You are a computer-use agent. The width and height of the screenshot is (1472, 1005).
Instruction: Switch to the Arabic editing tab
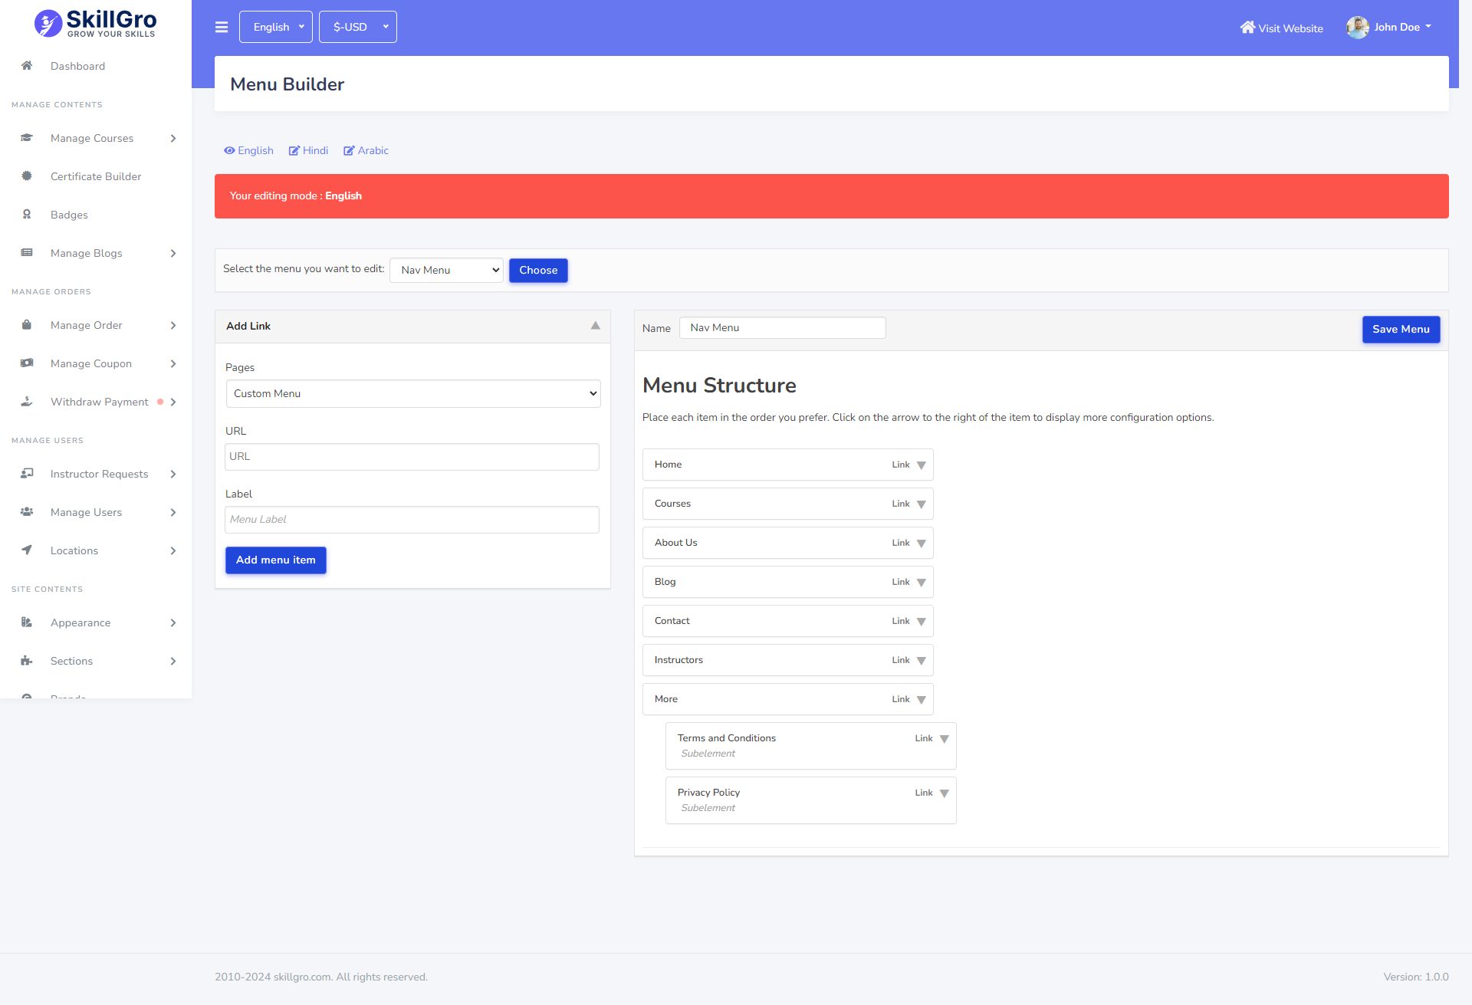tap(366, 150)
